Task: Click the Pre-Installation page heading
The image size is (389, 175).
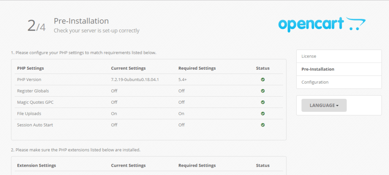Action: [81, 21]
